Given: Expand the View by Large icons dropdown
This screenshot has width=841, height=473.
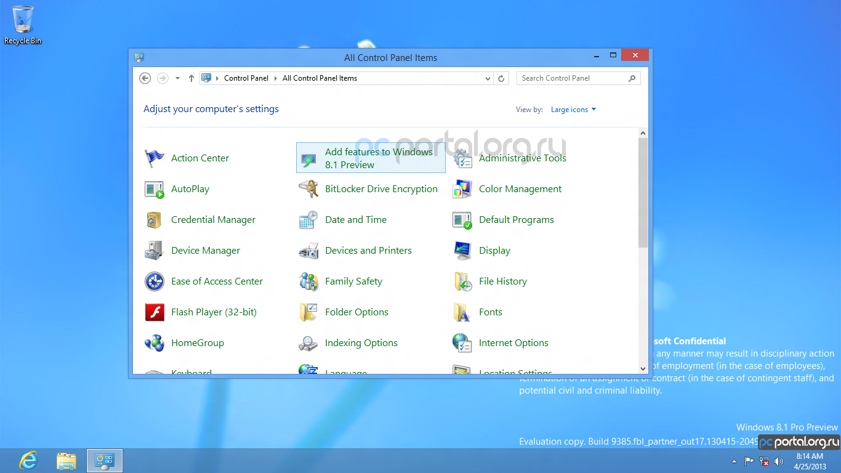Looking at the screenshot, I should pyautogui.click(x=573, y=110).
